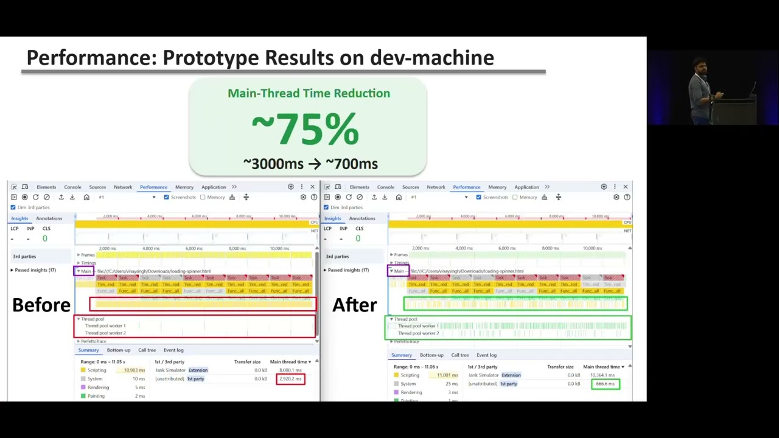Click inspect element icon in After panel
This screenshot has height=438, width=779.
tap(327, 187)
